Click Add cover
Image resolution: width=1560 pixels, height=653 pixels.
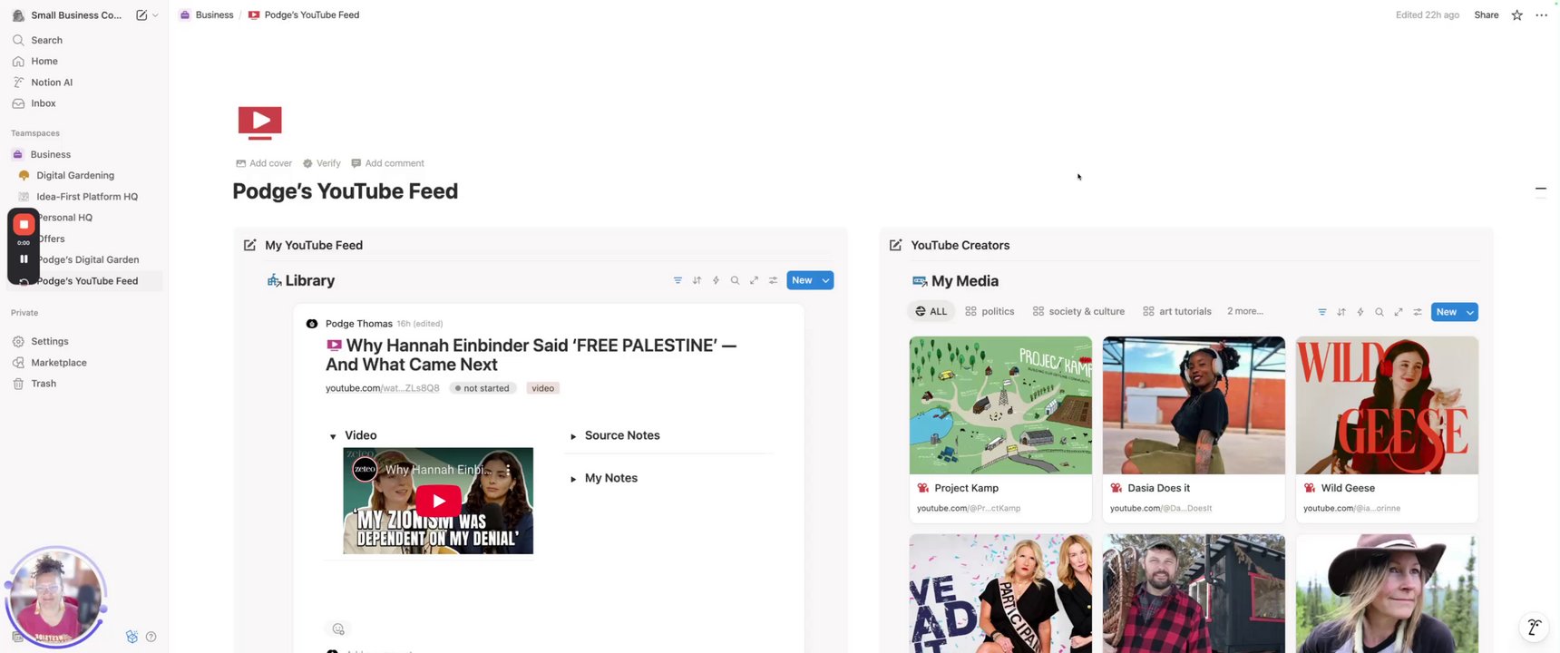click(264, 163)
